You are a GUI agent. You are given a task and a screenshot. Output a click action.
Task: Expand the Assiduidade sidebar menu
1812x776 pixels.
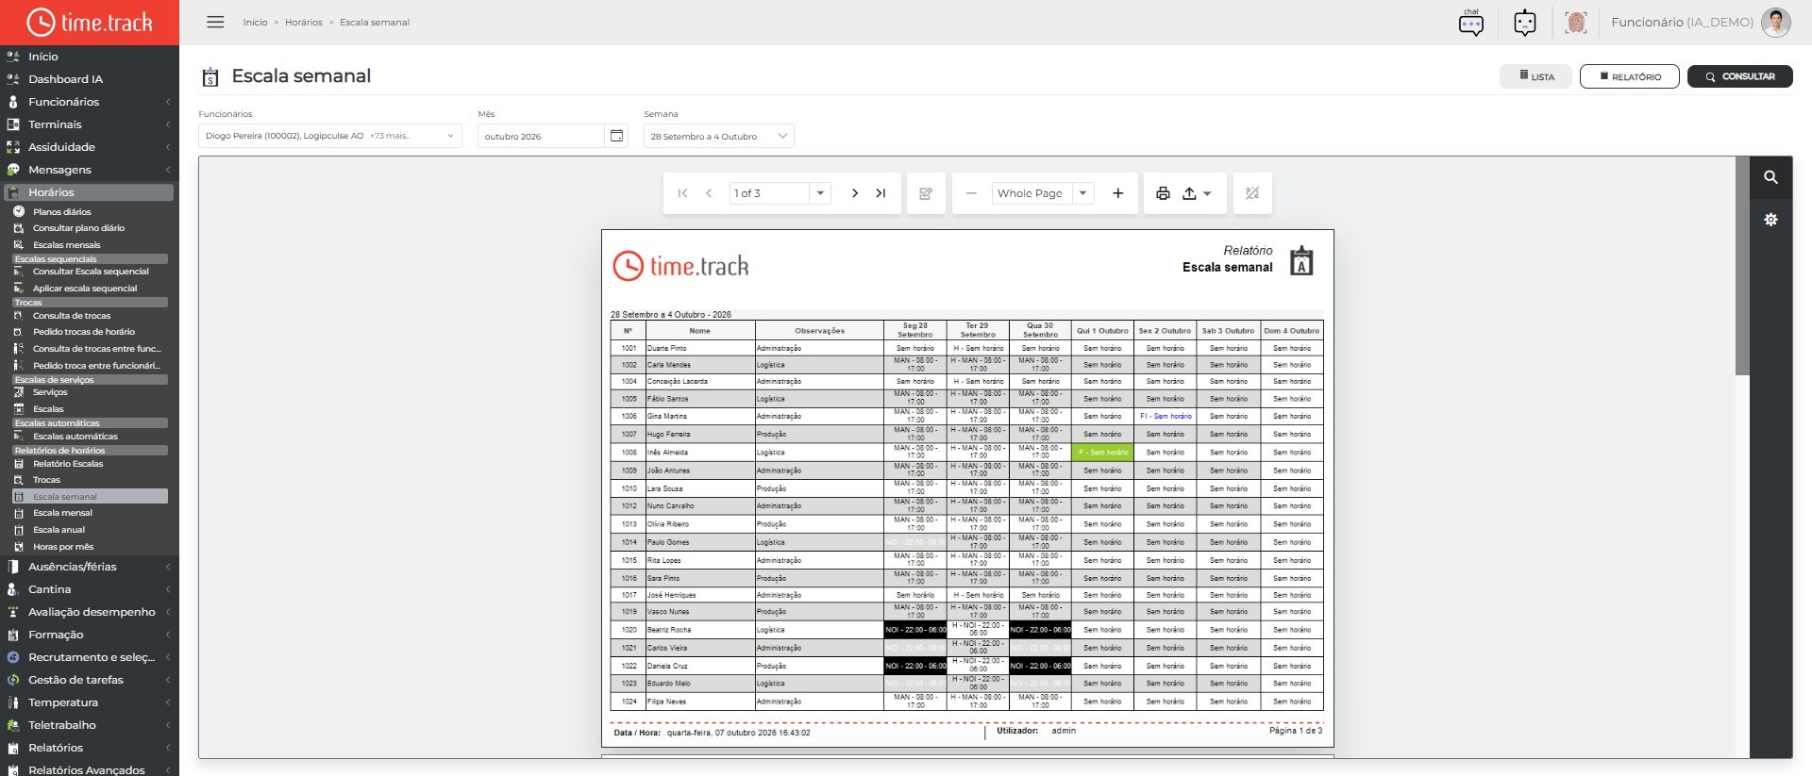tap(90, 147)
